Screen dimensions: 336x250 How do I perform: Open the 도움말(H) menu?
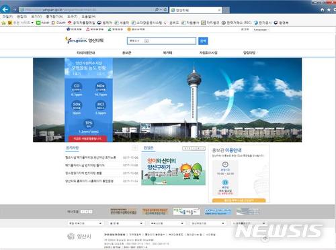(x=89, y=17)
